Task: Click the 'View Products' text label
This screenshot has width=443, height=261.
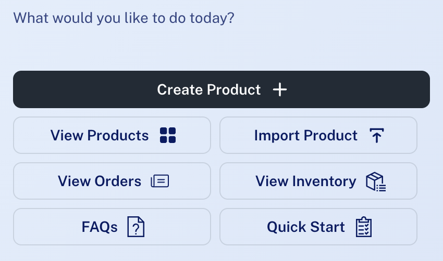Action: coord(100,135)
